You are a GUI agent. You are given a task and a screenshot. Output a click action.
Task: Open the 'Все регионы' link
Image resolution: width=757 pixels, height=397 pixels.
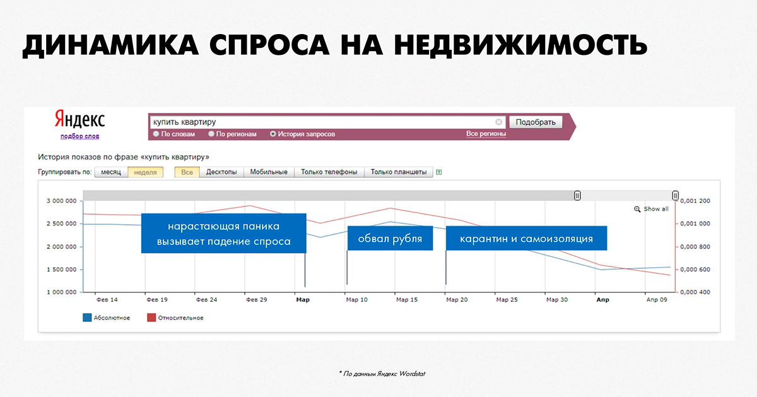click(486, 134)
